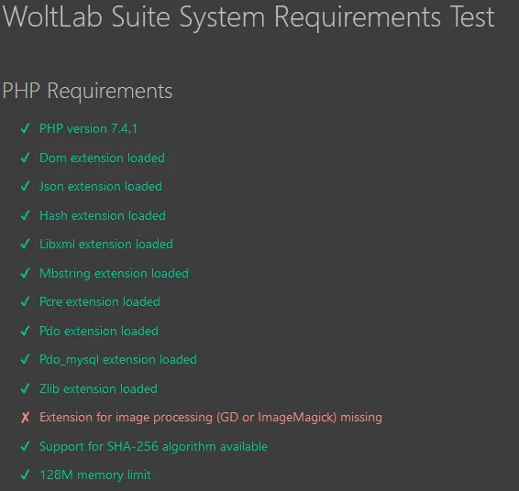Click the WoltLab Suite System Requirements Test heading

248,17
